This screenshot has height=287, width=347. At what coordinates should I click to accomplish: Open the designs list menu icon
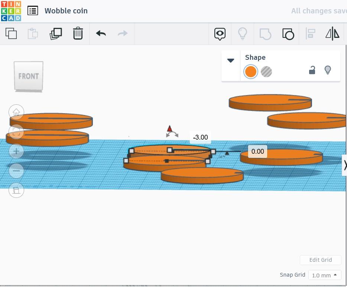click(33, 11)
